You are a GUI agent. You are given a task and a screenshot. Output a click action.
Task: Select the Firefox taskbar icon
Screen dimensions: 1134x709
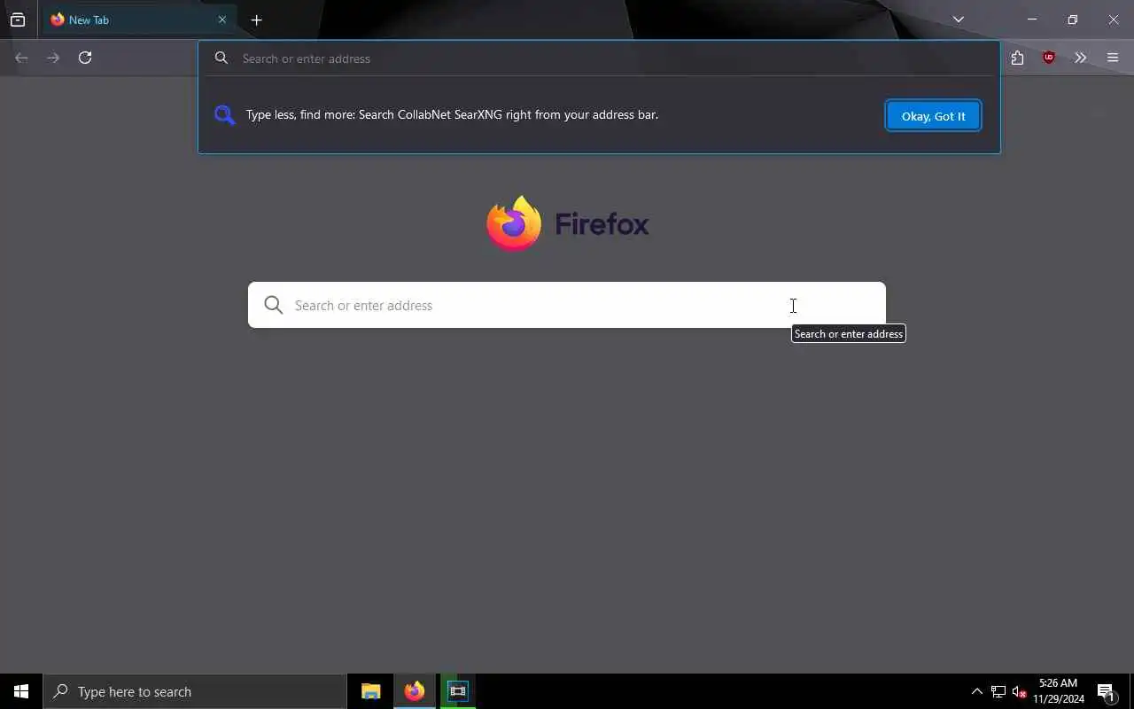pyautogui.click(x=415, y=691)
